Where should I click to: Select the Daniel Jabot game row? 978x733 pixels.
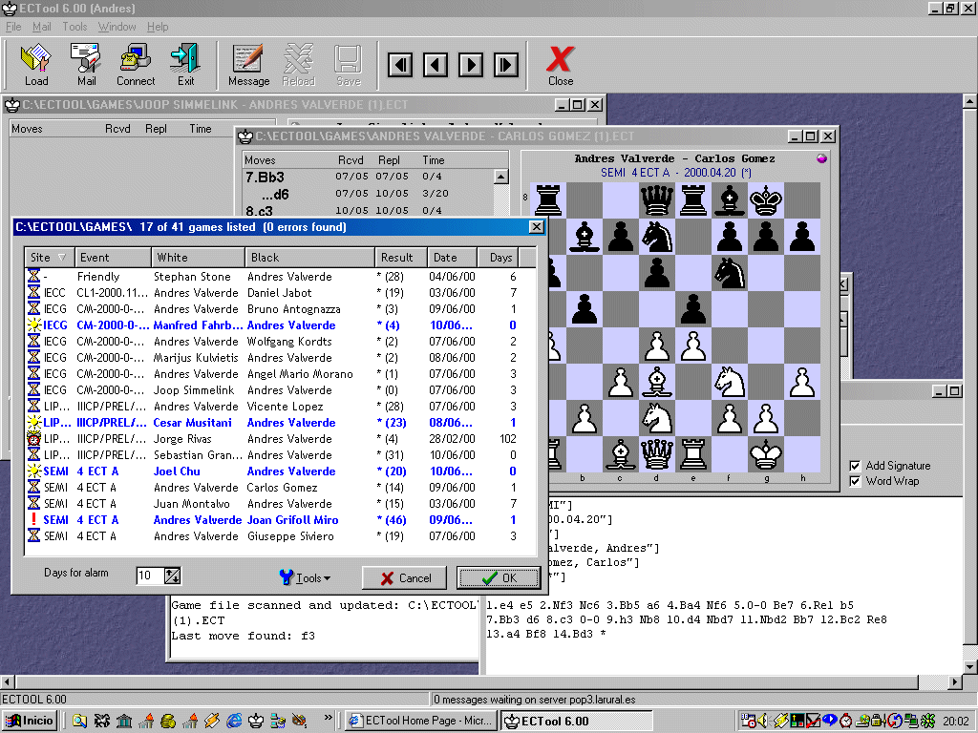point(280,292)
